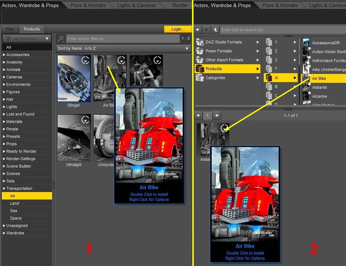Click the search magnifier icon in the Products pane
This screenshot has height=266, width=346.
coord(61,39)
